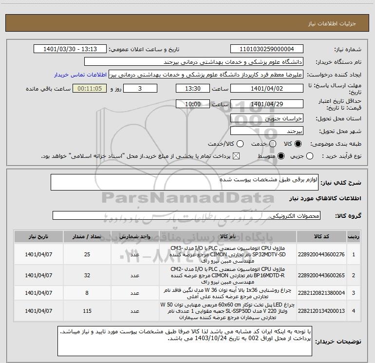Click the price validity date 1401/04/29
The height and width of the screenshot is (363, 375).
point(267,104)
